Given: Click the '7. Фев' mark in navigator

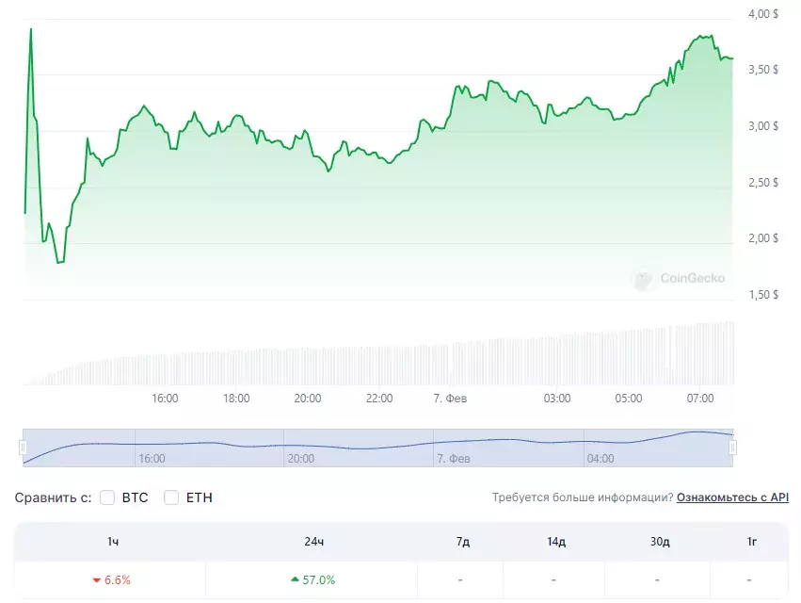Looking at the screenshot, I should 453,458.
